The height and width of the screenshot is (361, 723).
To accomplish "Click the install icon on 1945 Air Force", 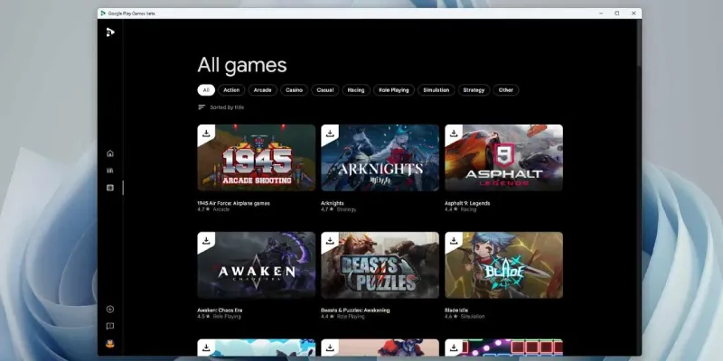I will [206, 134].
